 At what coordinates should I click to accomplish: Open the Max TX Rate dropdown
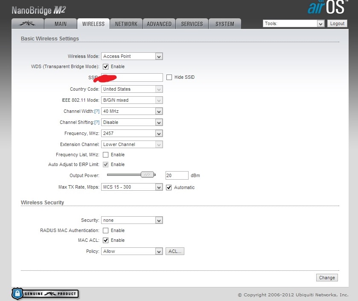pyautogui.click(x=132, y=187)
